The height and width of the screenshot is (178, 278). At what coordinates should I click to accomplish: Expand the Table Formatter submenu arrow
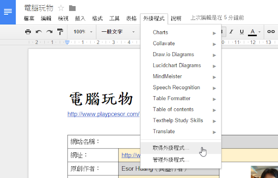[x=214, y=99]
